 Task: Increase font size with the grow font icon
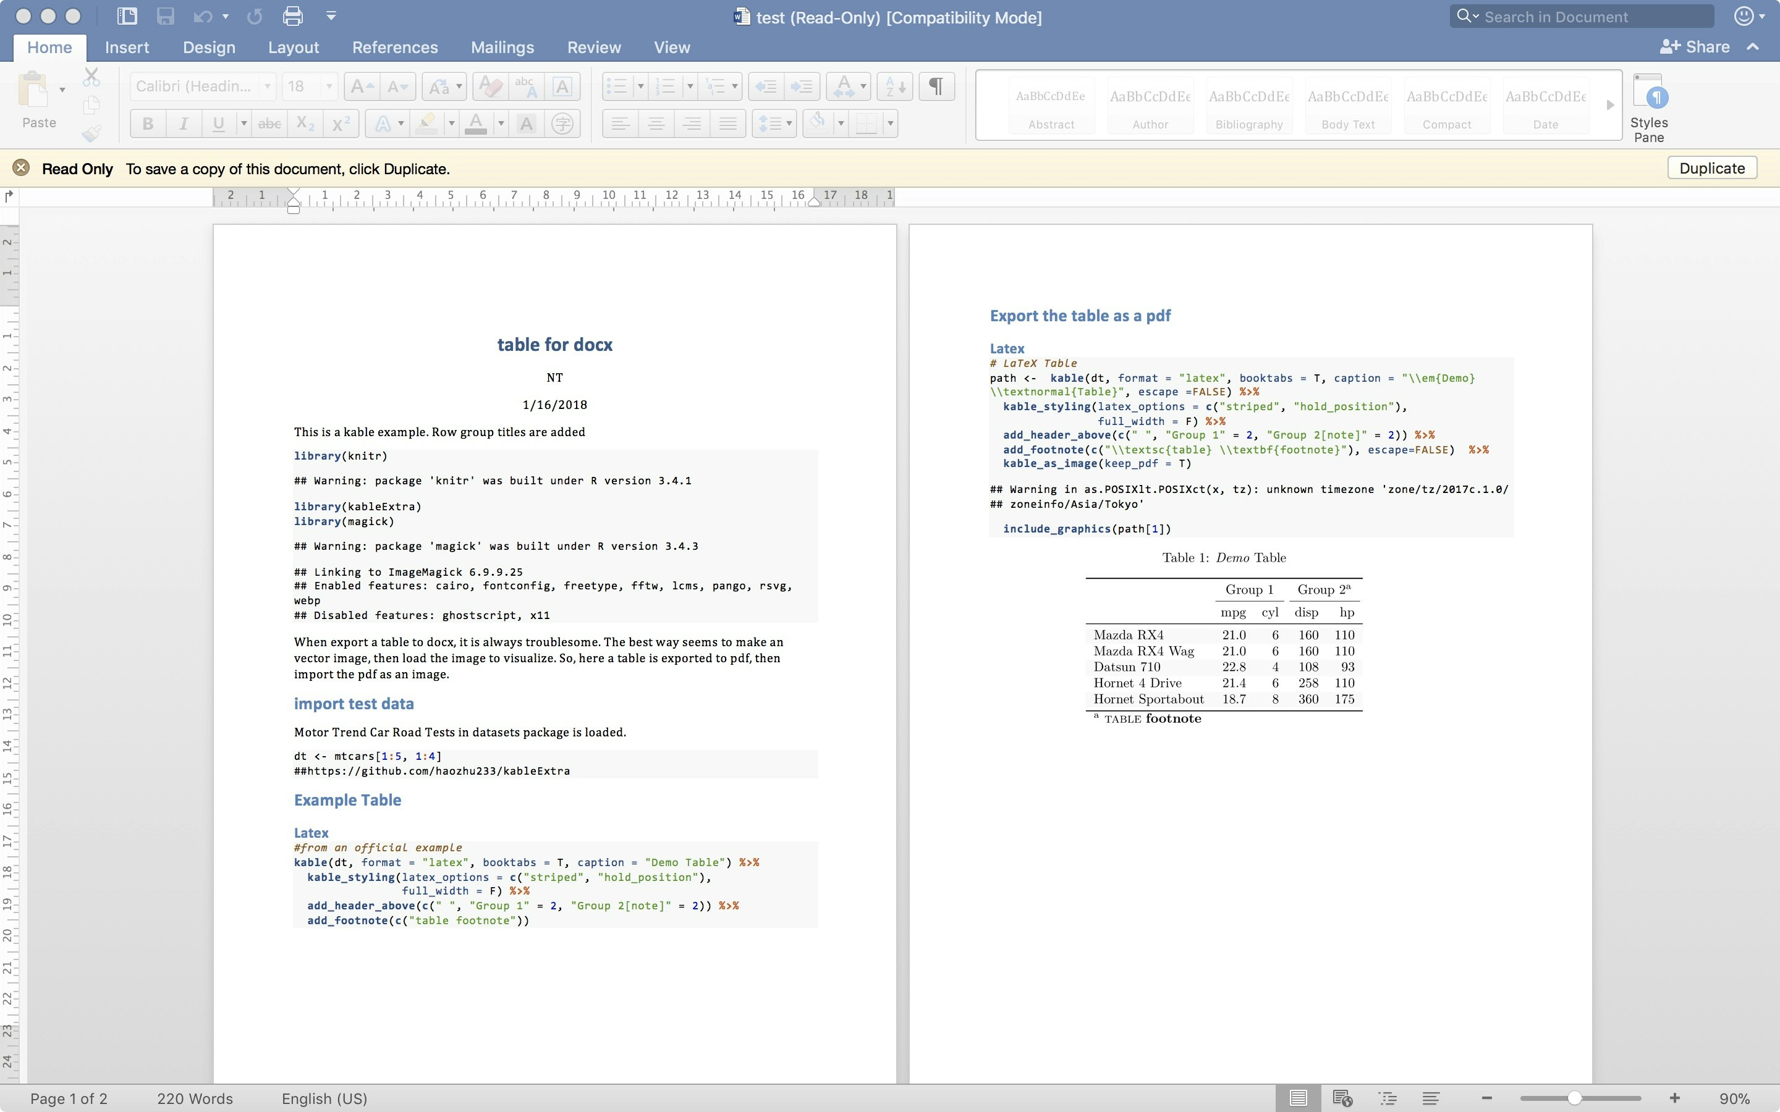click(x=361, y=86)
